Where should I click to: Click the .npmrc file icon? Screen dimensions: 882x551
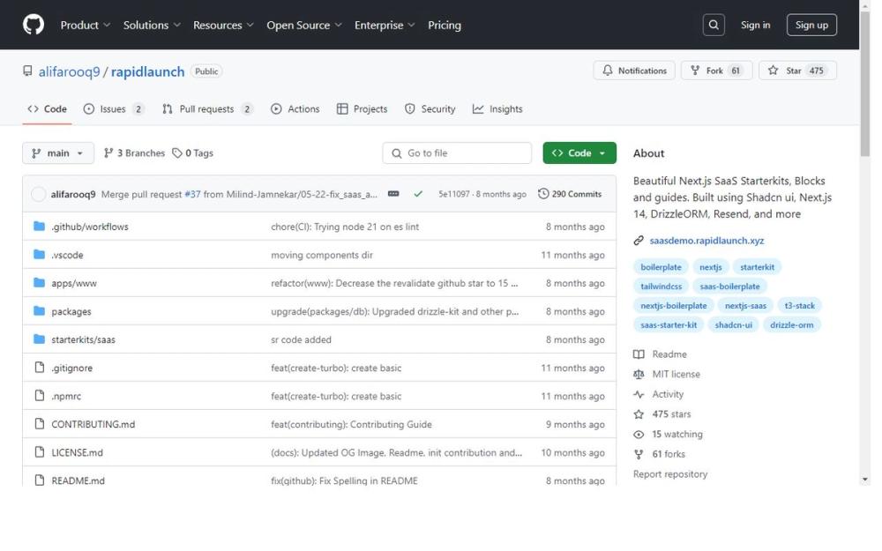coord(40,395)
